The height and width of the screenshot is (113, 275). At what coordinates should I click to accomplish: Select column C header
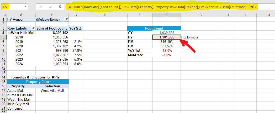click(76, 15)
